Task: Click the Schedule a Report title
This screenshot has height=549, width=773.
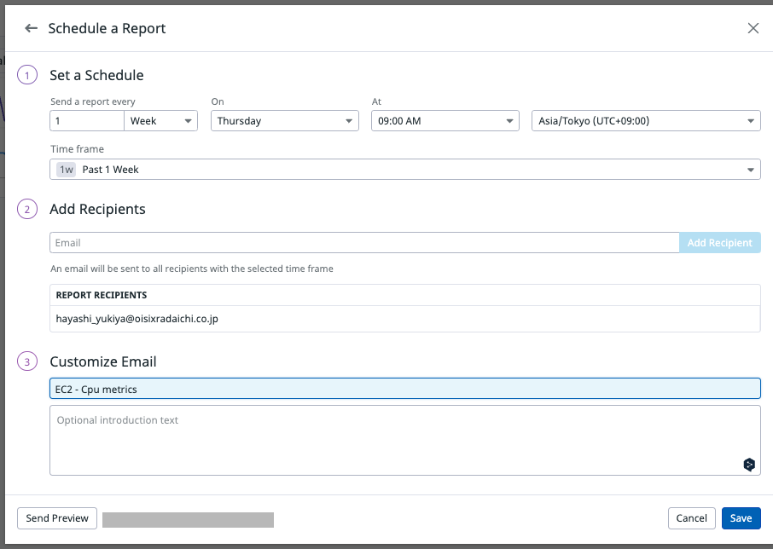Action: [107, 28]
